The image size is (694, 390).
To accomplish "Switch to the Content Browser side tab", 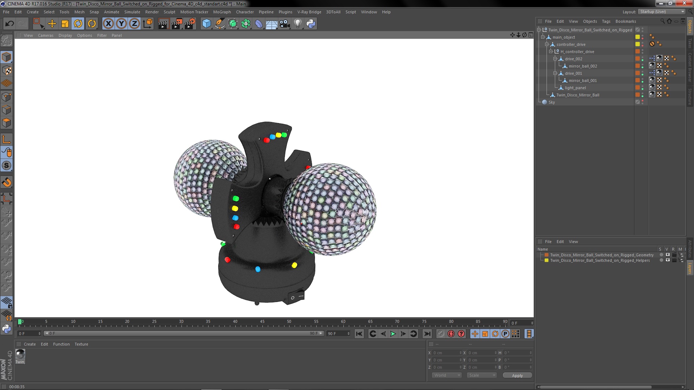I will click(690, 67).
